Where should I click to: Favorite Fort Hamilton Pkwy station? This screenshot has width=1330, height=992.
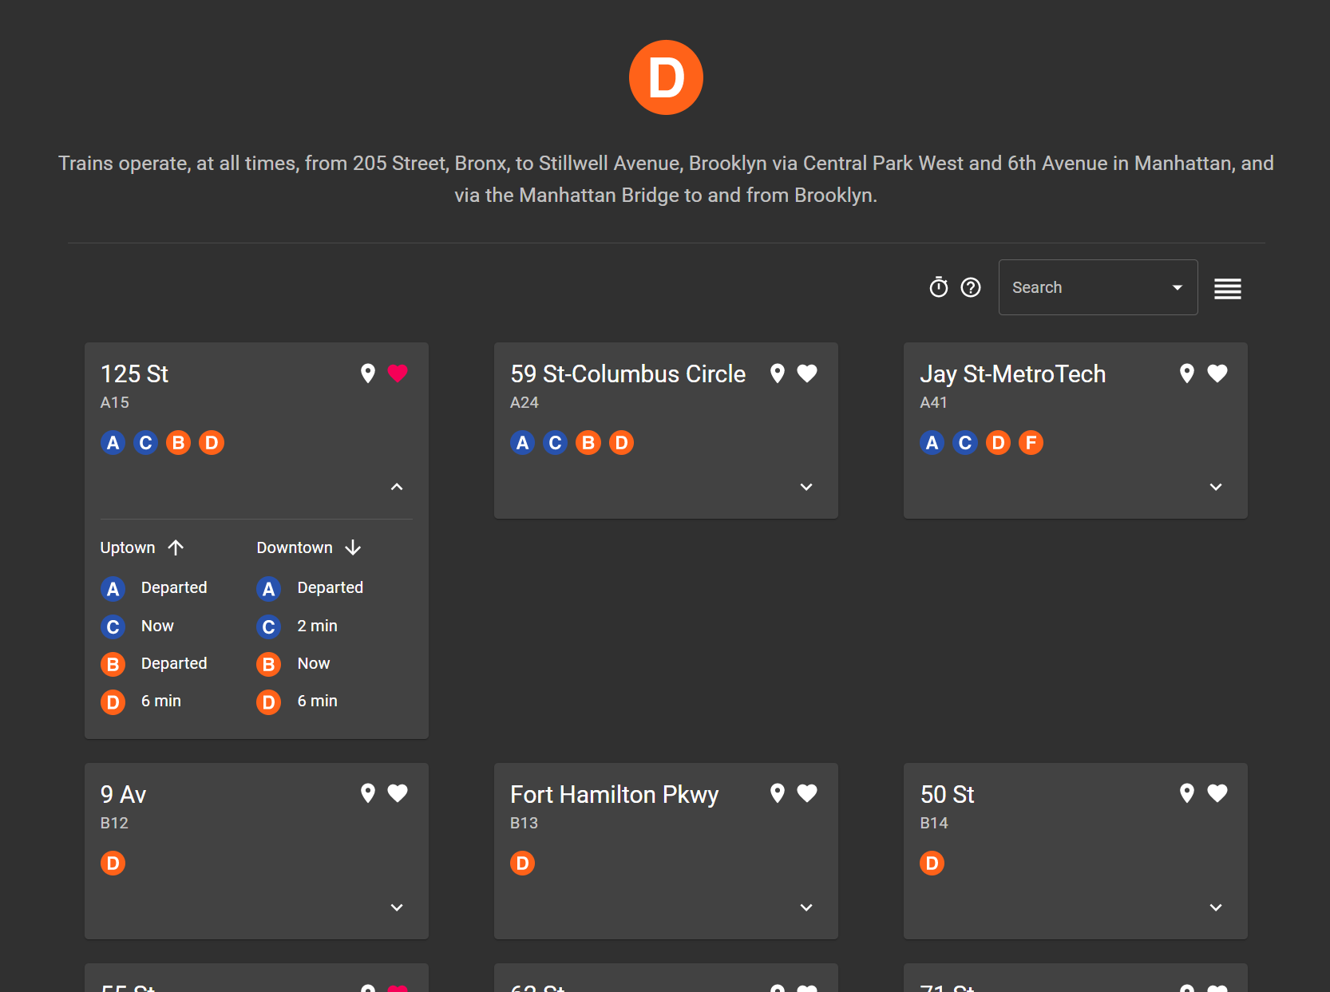[x=807, y=793]
